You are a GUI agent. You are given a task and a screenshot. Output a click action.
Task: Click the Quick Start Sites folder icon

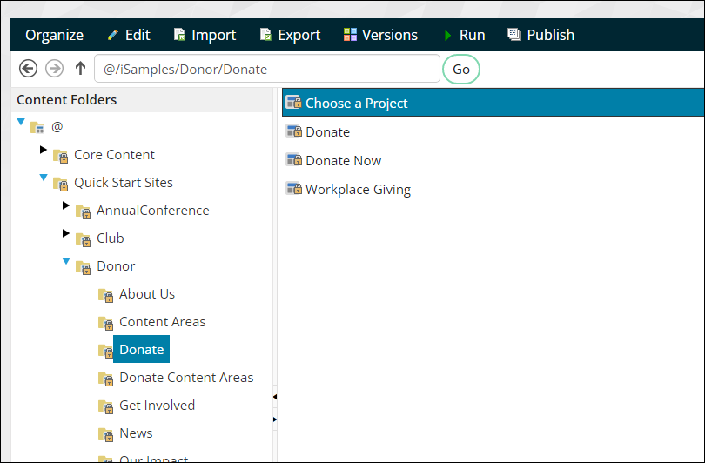60,184
